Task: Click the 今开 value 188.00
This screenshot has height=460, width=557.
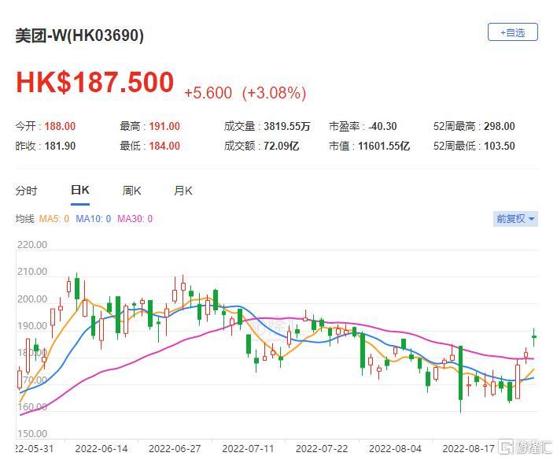Action: point(60,126)
